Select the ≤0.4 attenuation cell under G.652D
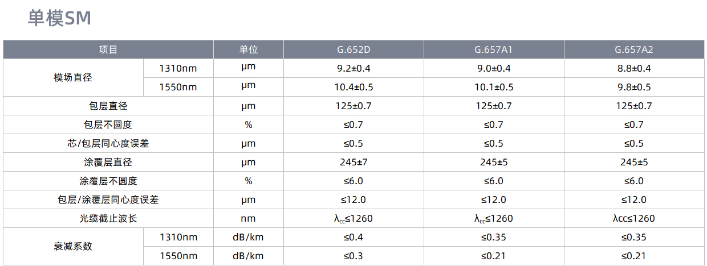This screenshot has height=266, width=707. tap(353, 237)
